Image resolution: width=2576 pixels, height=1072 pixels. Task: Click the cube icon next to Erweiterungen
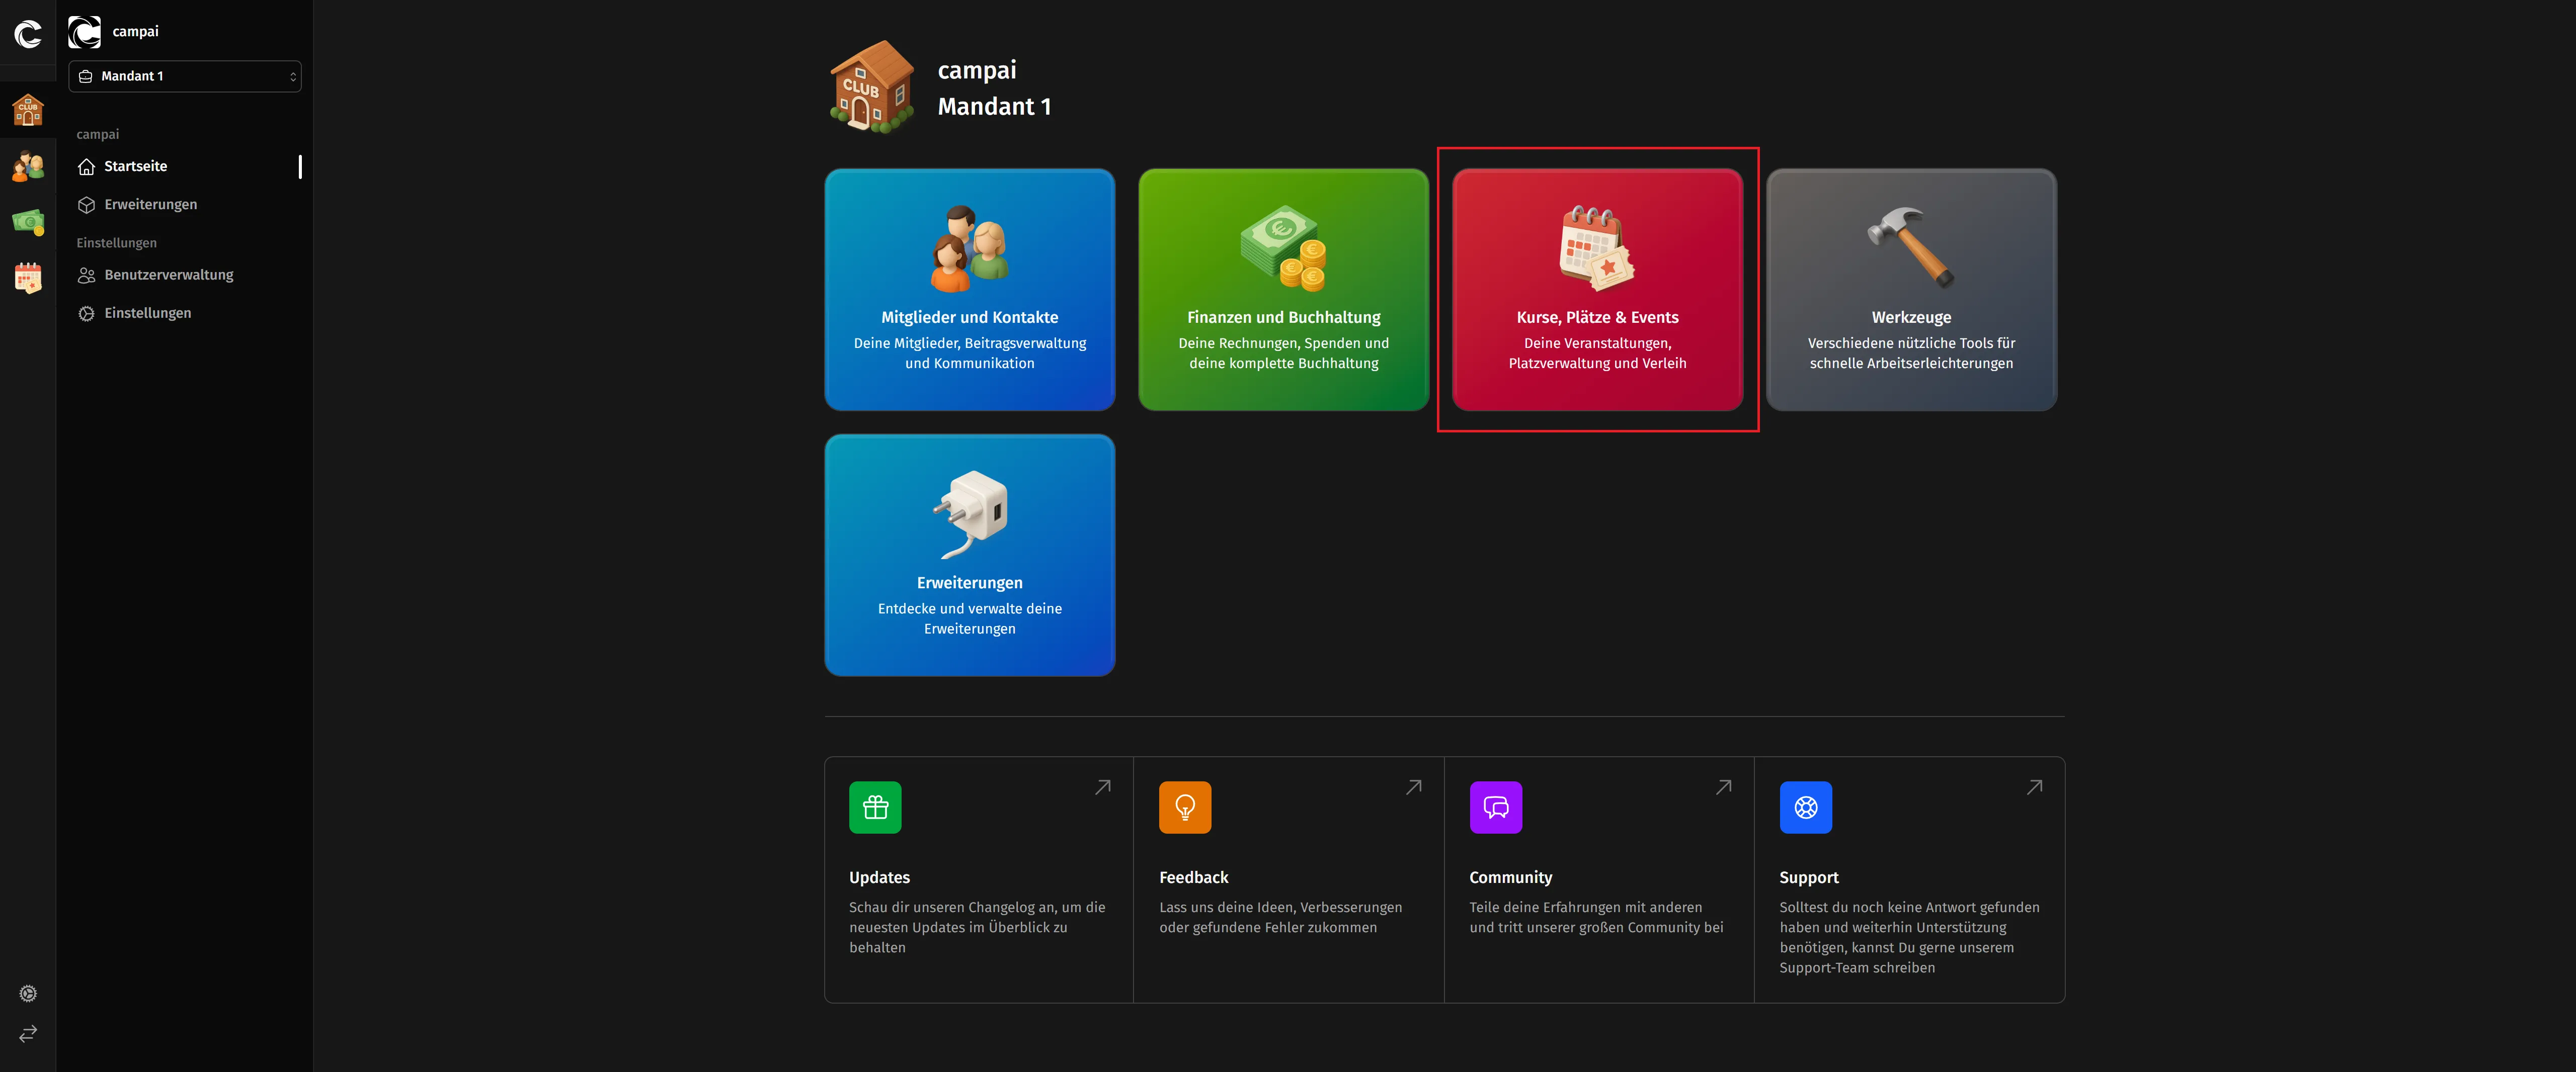coord(87,205)
